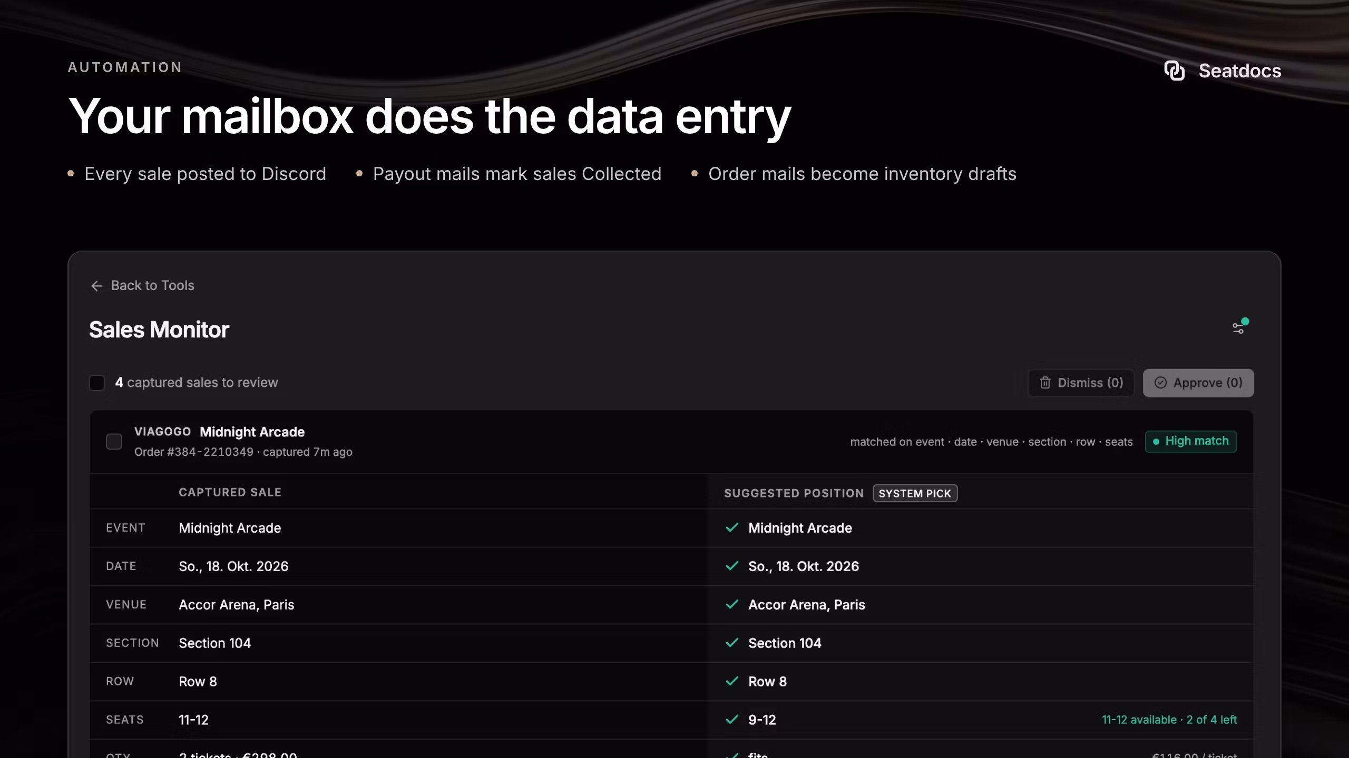This screenshot has height=758, width=1349.
Task: Select the Midnight Arcade Viagogo sale checkbox
Action: (x=114, y=442)
